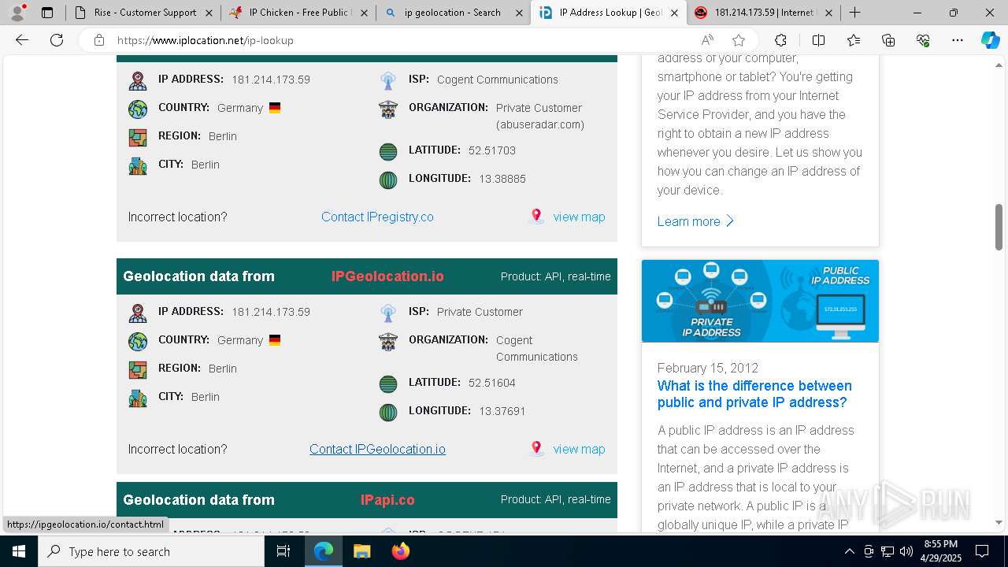Close the ip geolocation Search tab
Image resolution: width=1008 pixels, height=567 pixels.
click(519, 13)
